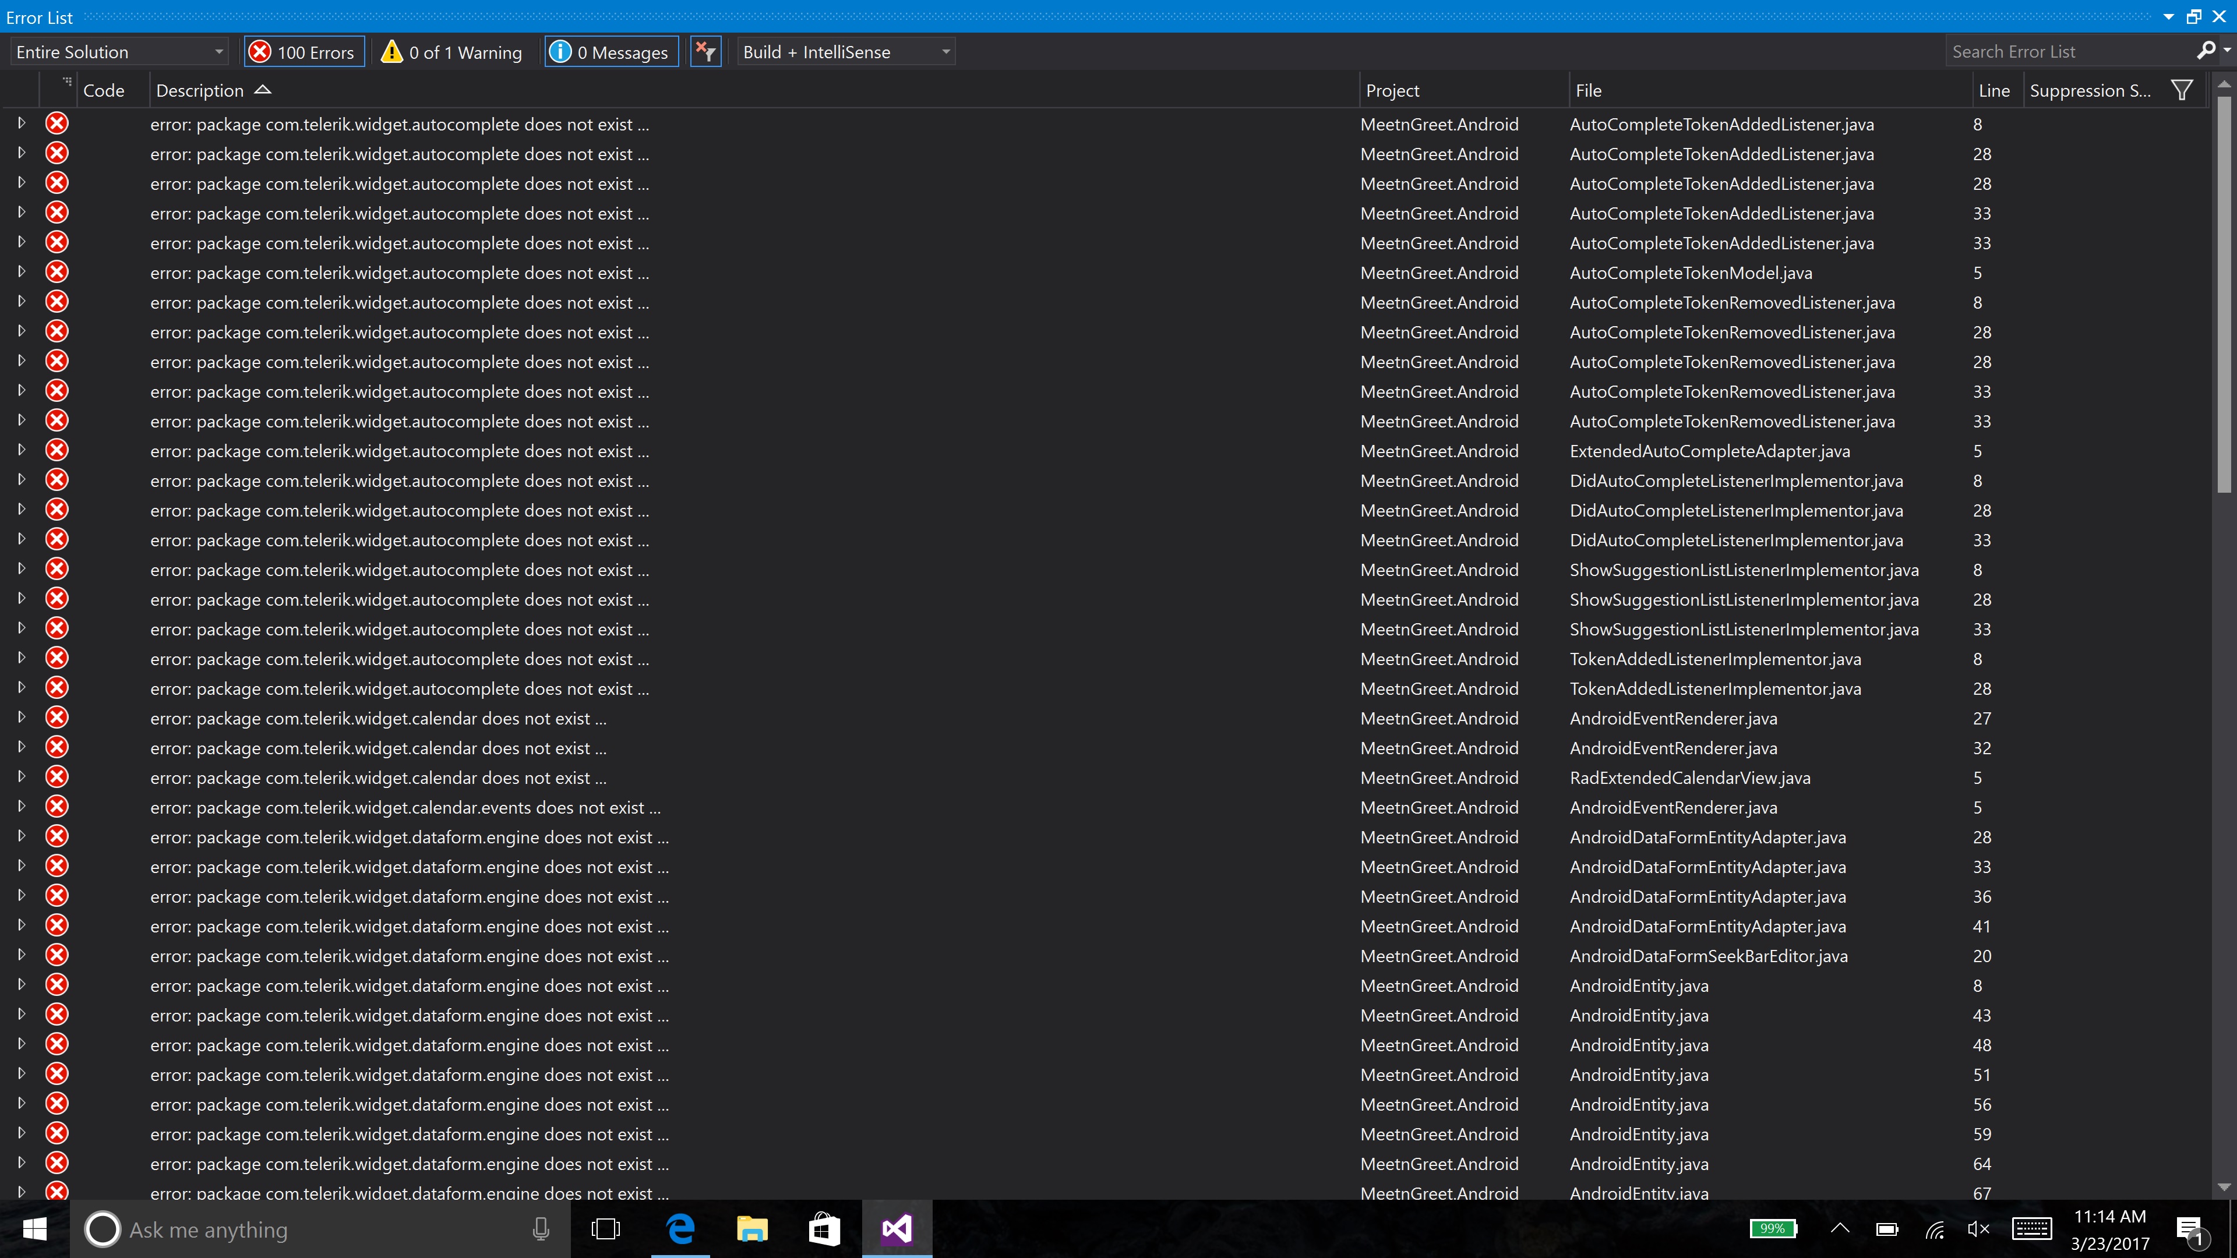Click the search magnifier icon
The height and width of the screenshot is (1258, 2237).
click(x=2205, y=51)
